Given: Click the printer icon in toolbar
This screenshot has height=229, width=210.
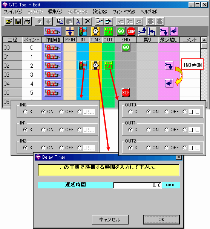Looking at the screenshot, I should [x=27, y=21].
